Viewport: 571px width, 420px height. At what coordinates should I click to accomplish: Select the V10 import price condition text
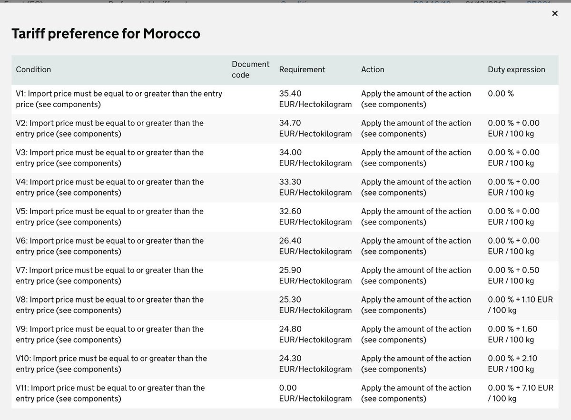pyautogui.click(x=111, y=364)
